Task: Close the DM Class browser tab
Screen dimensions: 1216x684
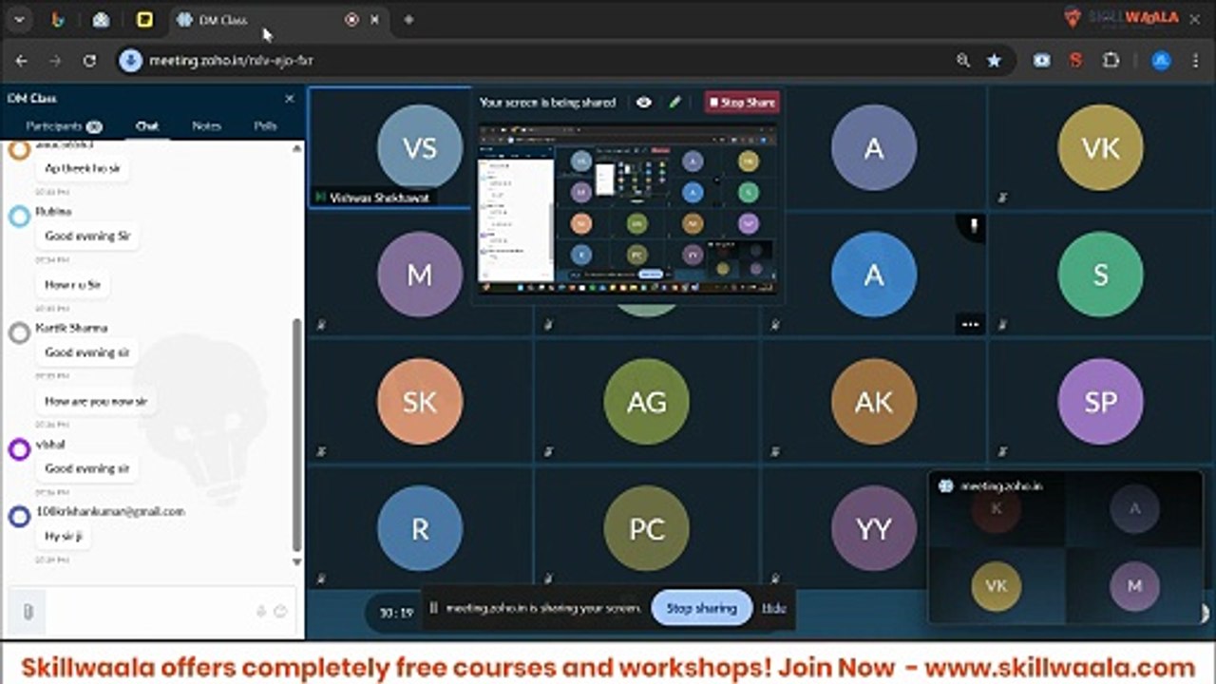Action: click(x=374, y=20)
